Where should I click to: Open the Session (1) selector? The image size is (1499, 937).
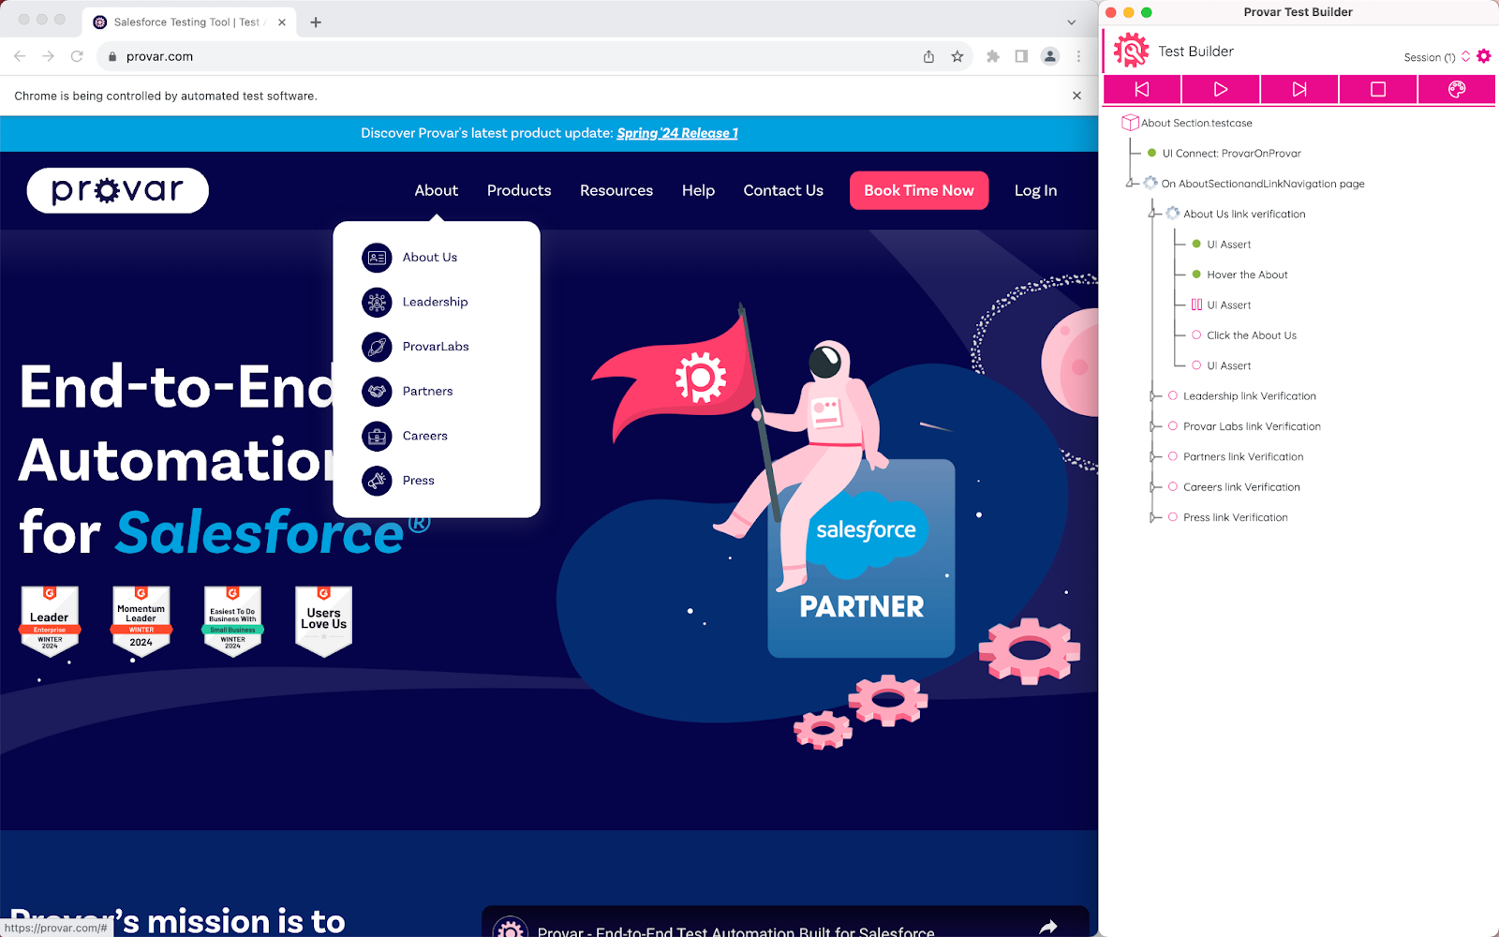[1436, 57]
